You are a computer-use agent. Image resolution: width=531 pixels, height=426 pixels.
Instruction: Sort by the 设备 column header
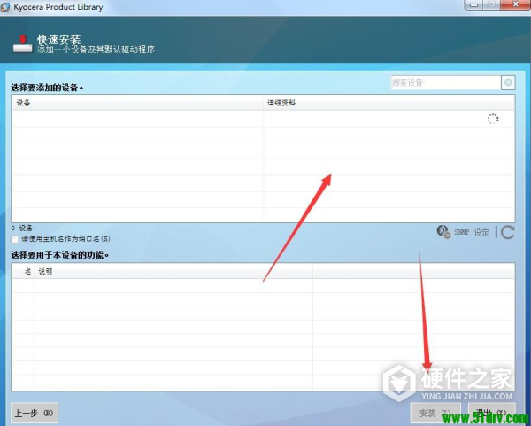(x=137, y=103)
